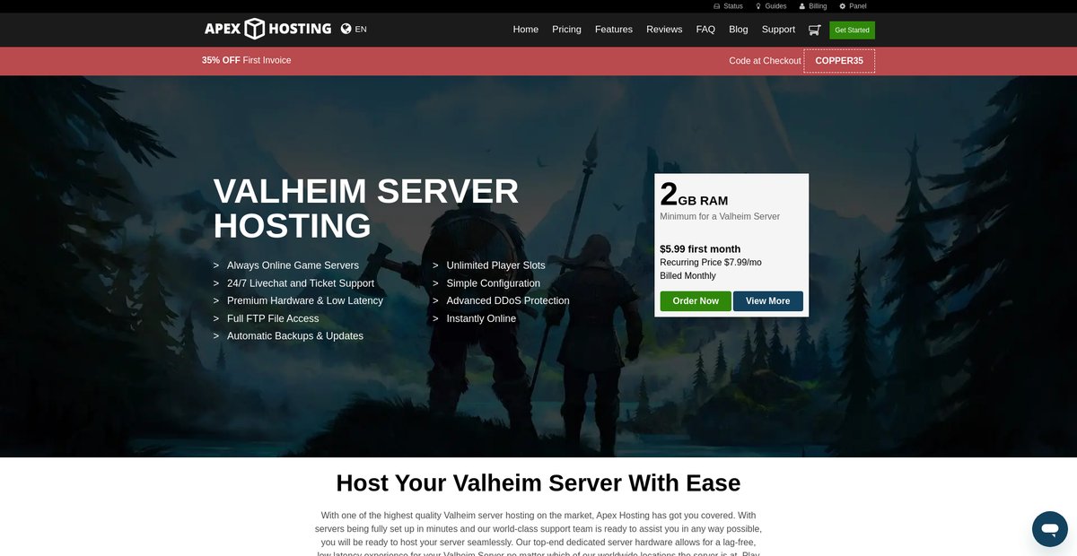Image resolution: width=1077 pixels, height=556 pixels.
Task: Click "Premium Hardware & Low Latency" text
Action: [x=305, y=300]
